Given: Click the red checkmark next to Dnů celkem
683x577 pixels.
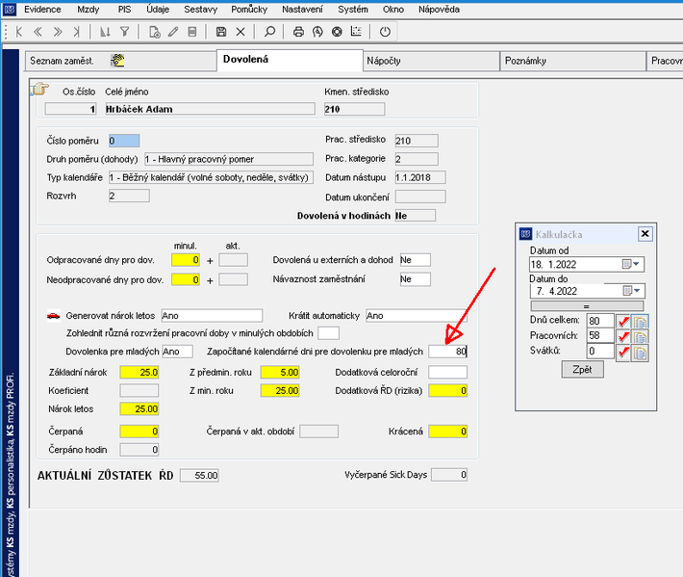Looking at the screenshot, I should [x=623, y=322].
